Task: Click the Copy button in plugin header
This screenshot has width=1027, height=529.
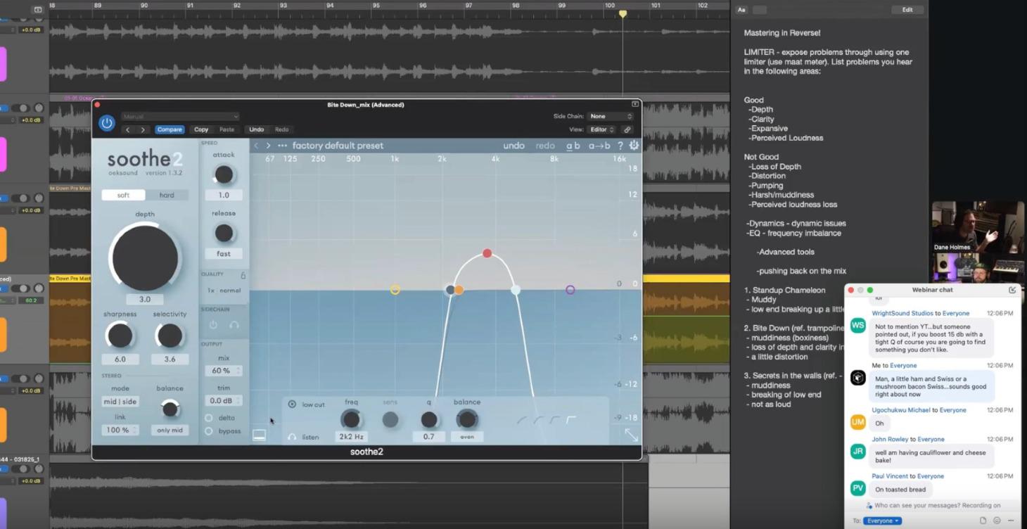Action: coord(201,129)
